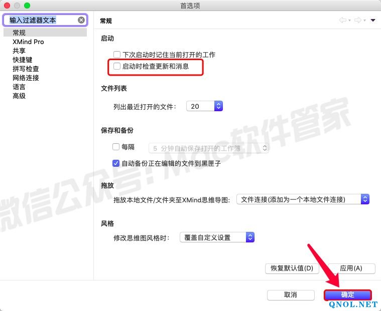Open the 高级 preferences category
The width and height of the screenshot is (381, 311).
pos(19,96)
